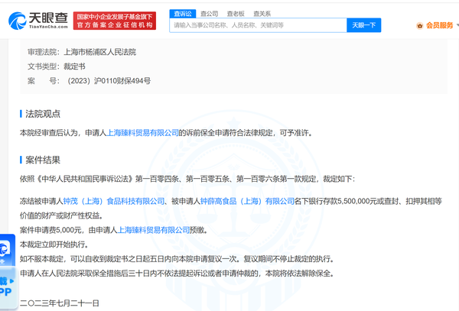The image size is (459, 311).
Task: Focus the party name search input field
Action: [x=256, y=25]
